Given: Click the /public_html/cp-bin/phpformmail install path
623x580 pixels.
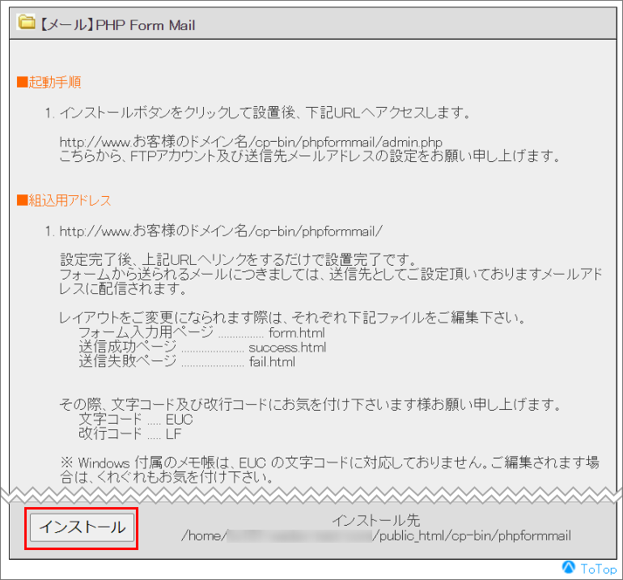Looking at the screenshot, I should coord(472,536).
